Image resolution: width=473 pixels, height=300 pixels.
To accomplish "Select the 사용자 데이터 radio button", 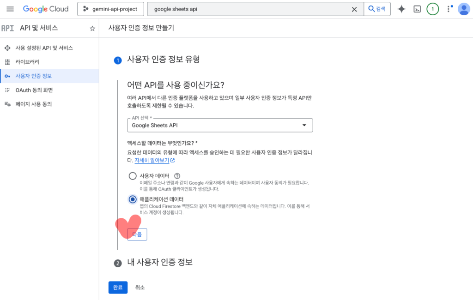I will pos(133,176).
